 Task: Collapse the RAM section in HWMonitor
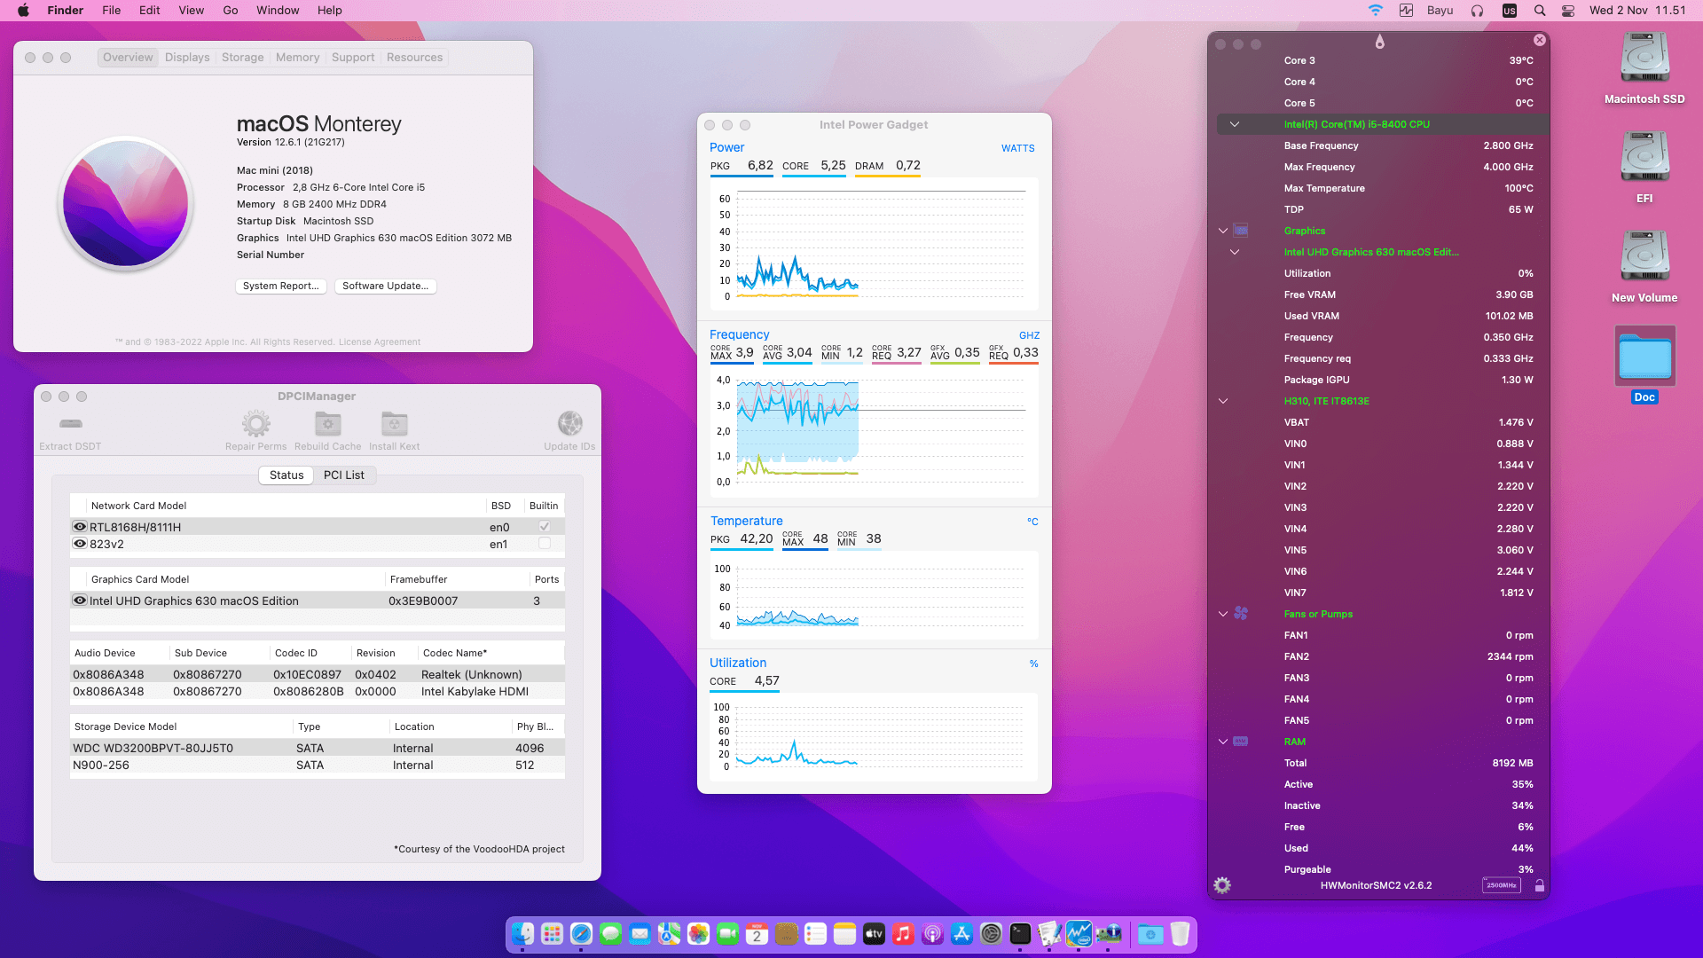click(x=1223, y=742)
